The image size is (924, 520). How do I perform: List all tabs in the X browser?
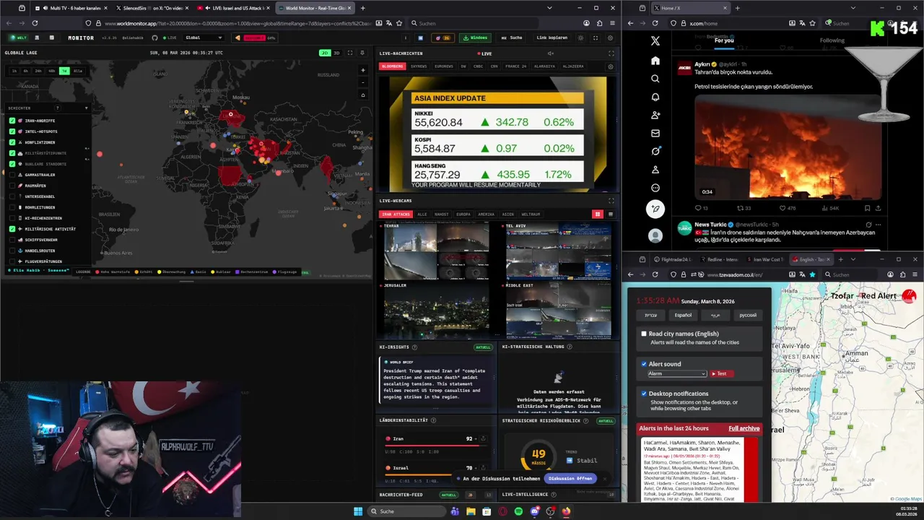[x=853, y=8]
